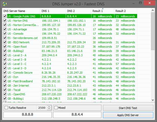Sort by DNS 1 column header
157x122 pixels.
tap(53, 11)
